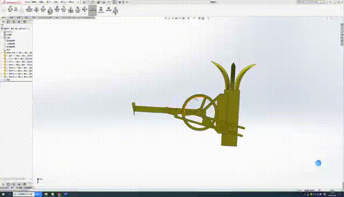Viewport: 344px width, 197px height.
Task: Select the Sketch CommandManager tab
Action: tap(19, 18)
